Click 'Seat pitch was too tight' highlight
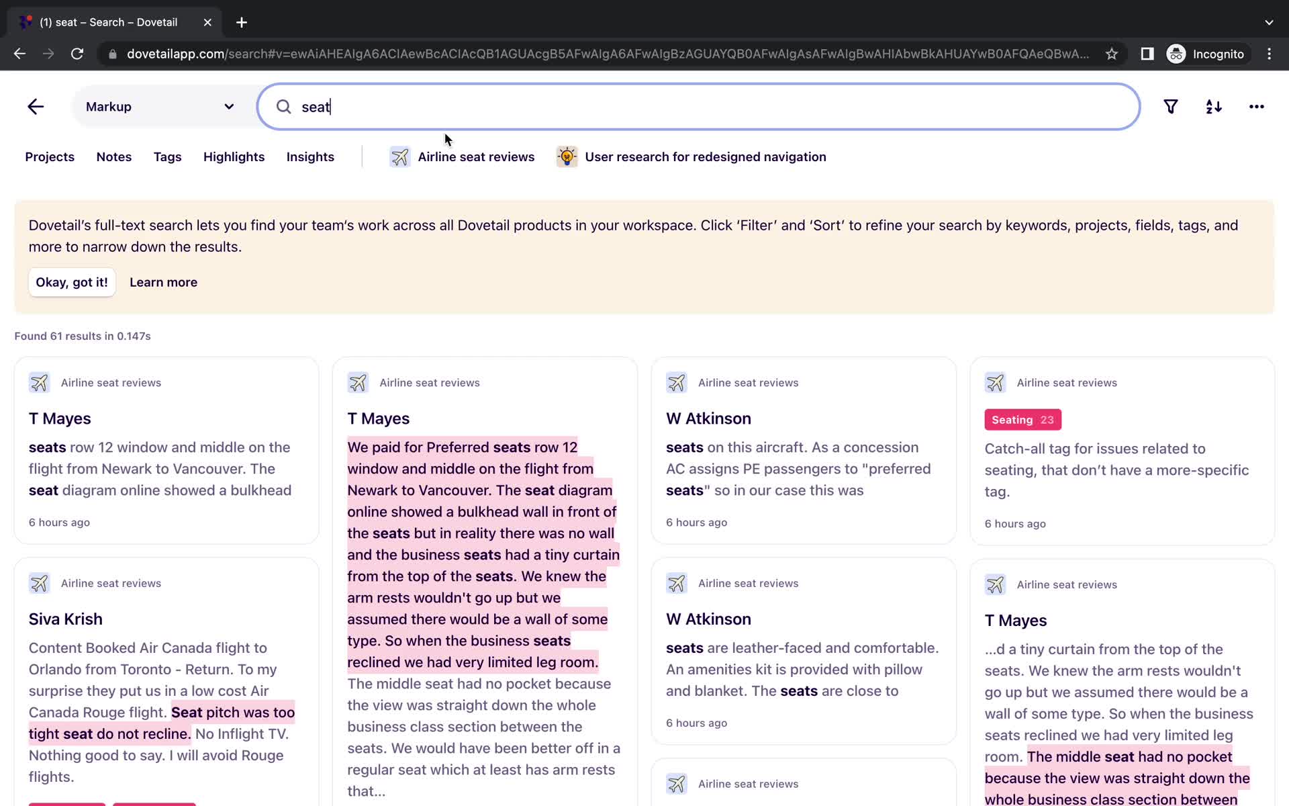The width and height of the screenshot is (1289, 806). click(161, 723)
